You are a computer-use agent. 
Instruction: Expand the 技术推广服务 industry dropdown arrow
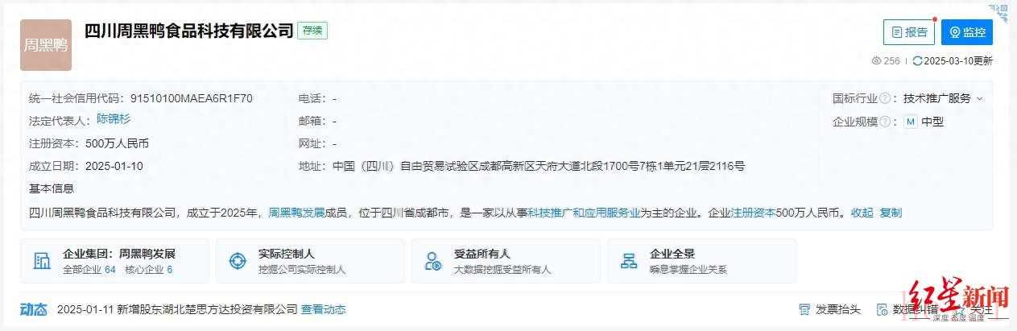click(980, 98)
